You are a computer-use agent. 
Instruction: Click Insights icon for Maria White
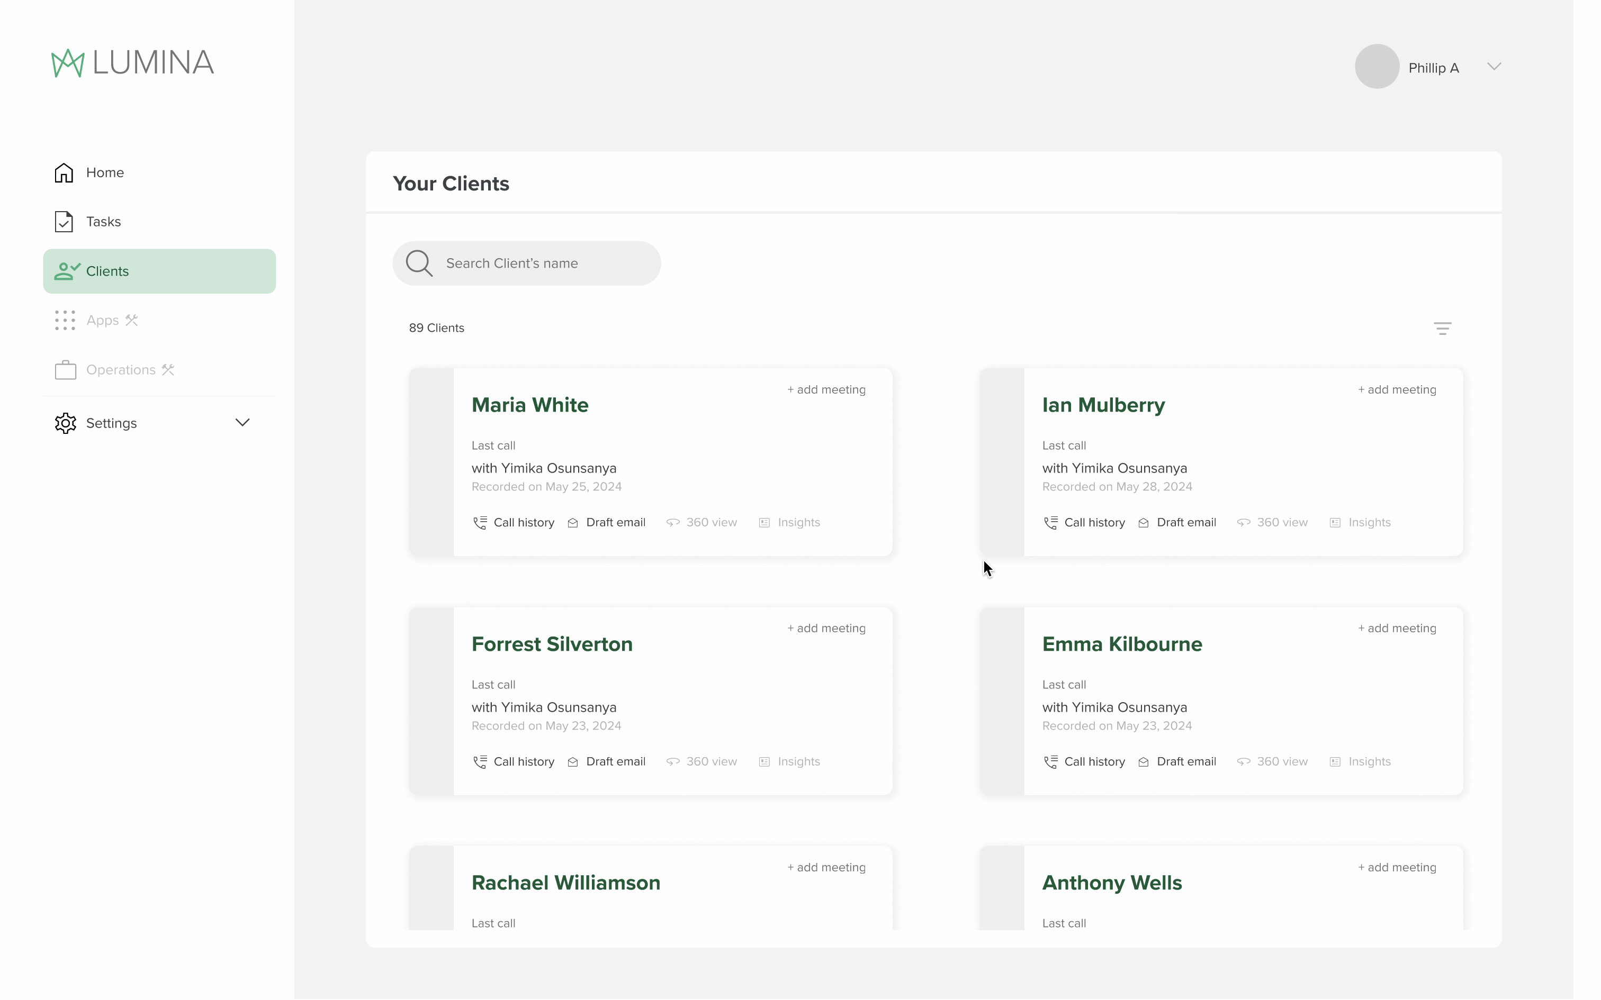pyautogui.click(x=764, y=523)
